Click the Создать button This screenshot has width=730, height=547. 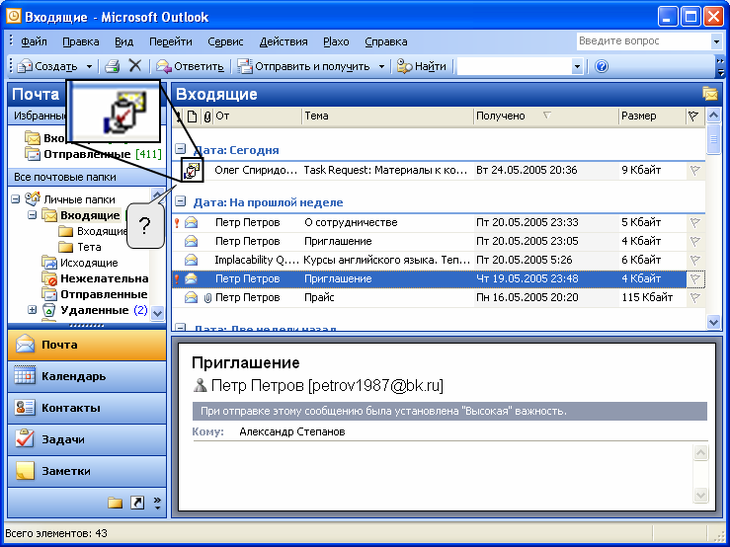48,66
